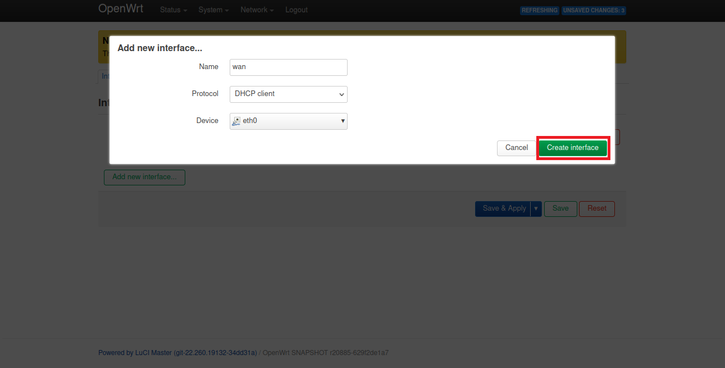
Task: Click the REFRESHING status indicator
Action: (539, 11)
